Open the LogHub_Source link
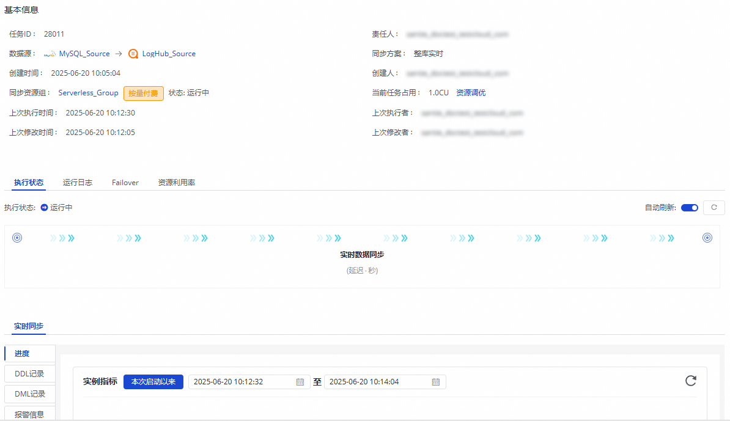Image resolution: width=730 pixels, height=421 pixels. 169,54
